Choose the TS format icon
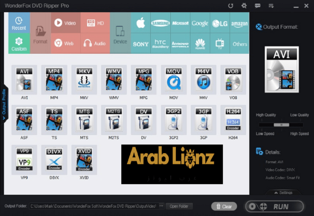314x216 pixels. 54,120
